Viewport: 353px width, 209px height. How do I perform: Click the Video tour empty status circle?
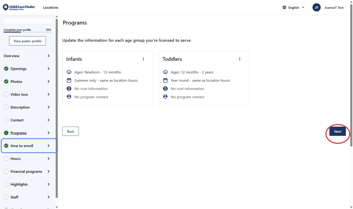pyautogui.click(x=6, y=94)
